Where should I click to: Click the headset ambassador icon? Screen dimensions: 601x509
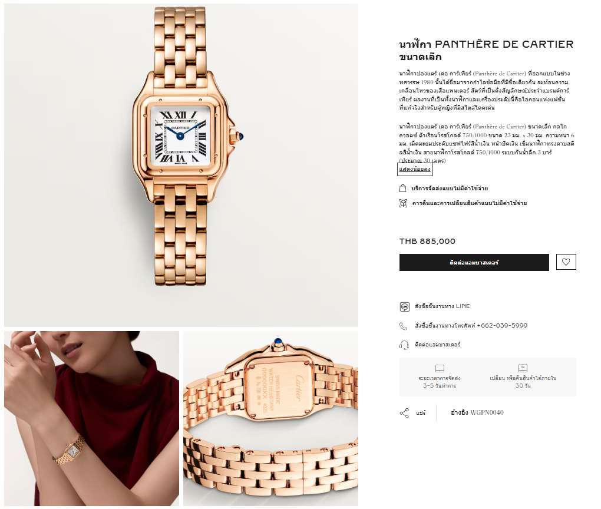click(404, 345)
